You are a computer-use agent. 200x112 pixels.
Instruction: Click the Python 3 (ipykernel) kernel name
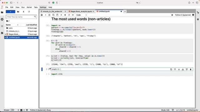tap(183, 15)
